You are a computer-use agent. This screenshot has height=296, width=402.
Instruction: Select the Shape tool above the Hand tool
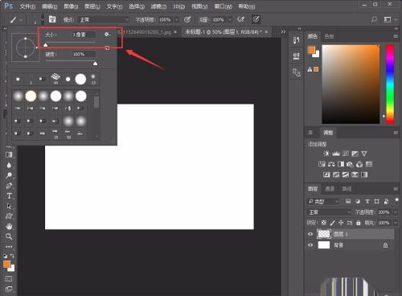(9, 216)
